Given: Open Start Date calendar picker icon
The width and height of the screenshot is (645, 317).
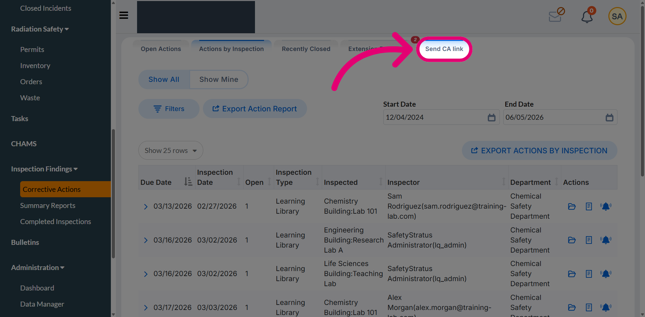Looking at the screenshot, I should [491, 117].
